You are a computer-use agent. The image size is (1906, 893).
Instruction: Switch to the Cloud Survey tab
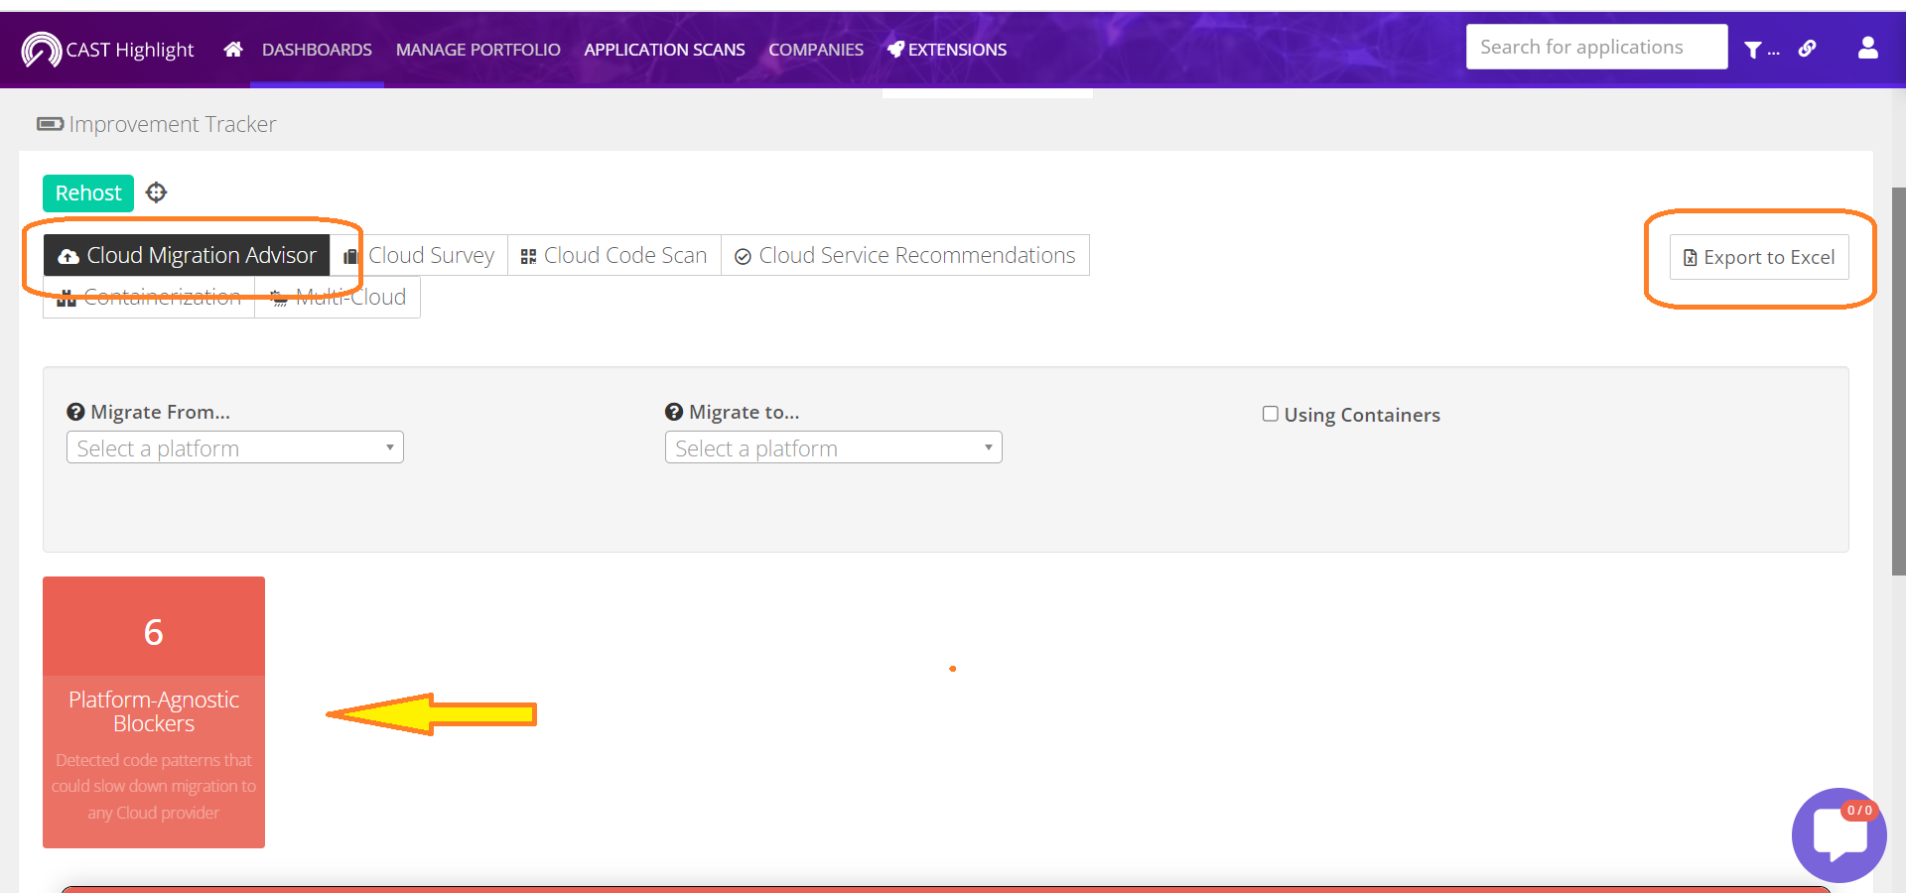click(419, 255)
